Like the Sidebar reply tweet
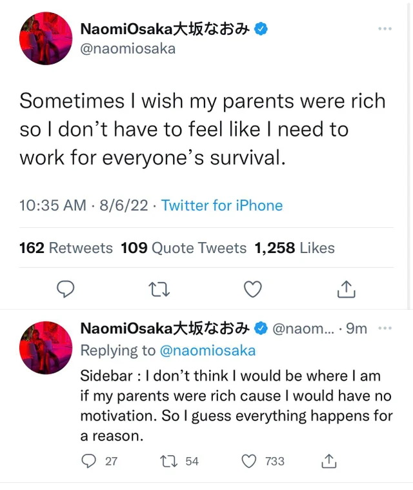 tap(250, 460)
